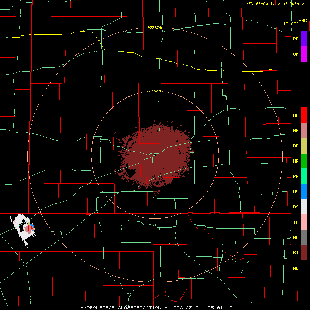
Task: Click the RA legend label
Action: 296,177
